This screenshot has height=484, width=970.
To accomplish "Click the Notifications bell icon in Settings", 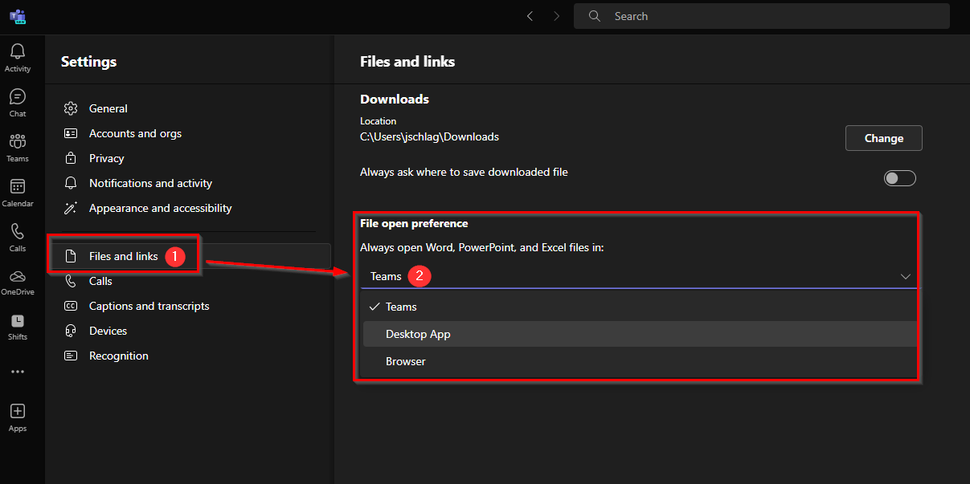I will point(71,183).
